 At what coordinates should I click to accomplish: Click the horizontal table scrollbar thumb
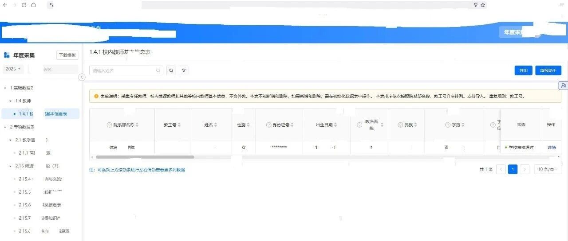coord(145,157)
